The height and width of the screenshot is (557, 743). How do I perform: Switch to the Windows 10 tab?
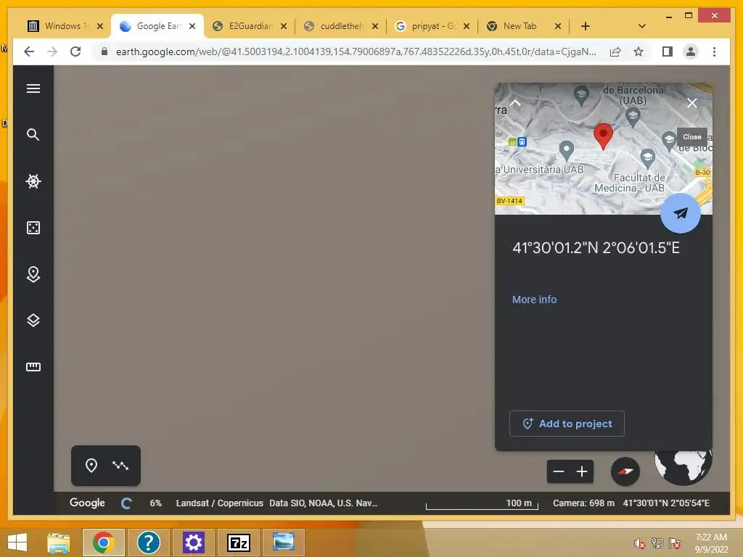pos(65,26)
